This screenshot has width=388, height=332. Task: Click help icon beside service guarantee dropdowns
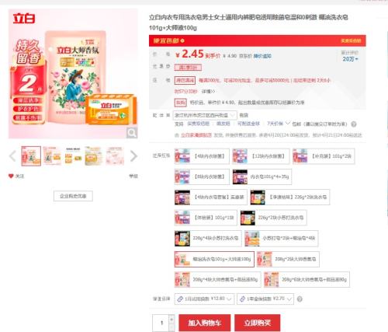point(300,299)
